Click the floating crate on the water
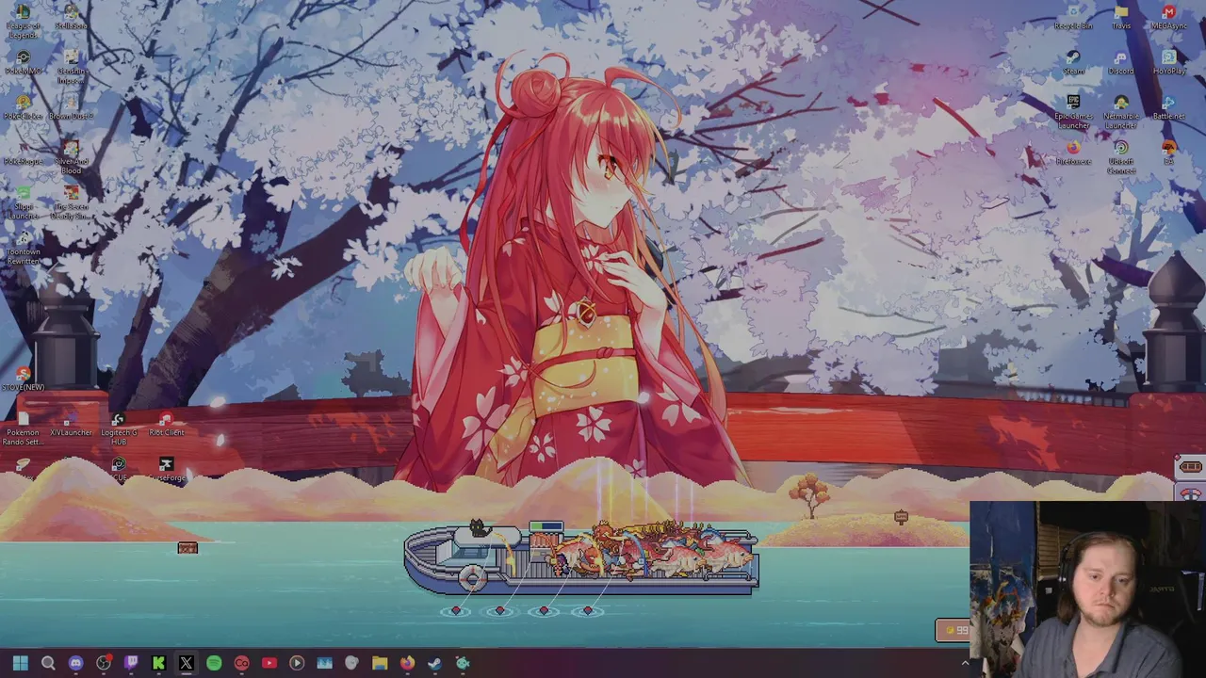 click(x=187, y=547)
